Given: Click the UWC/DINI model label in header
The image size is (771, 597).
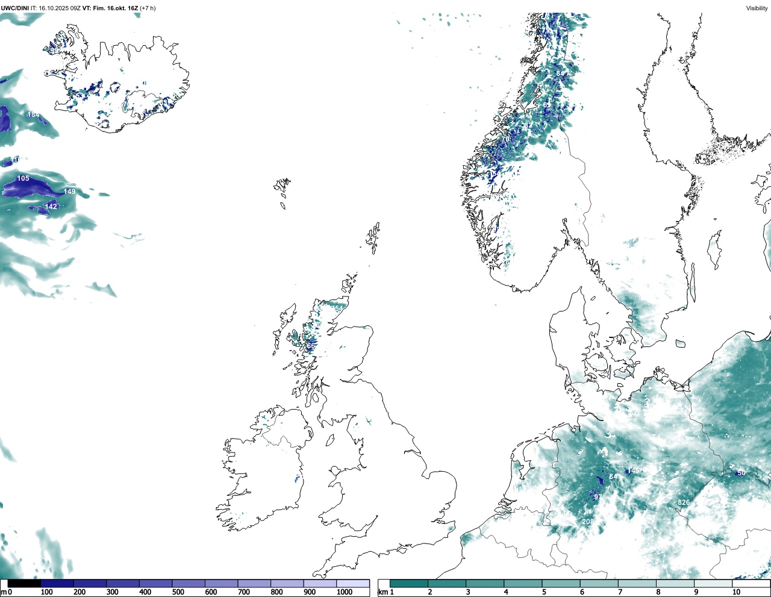Looking at the screenshot, I should click(x=14, y=8).
